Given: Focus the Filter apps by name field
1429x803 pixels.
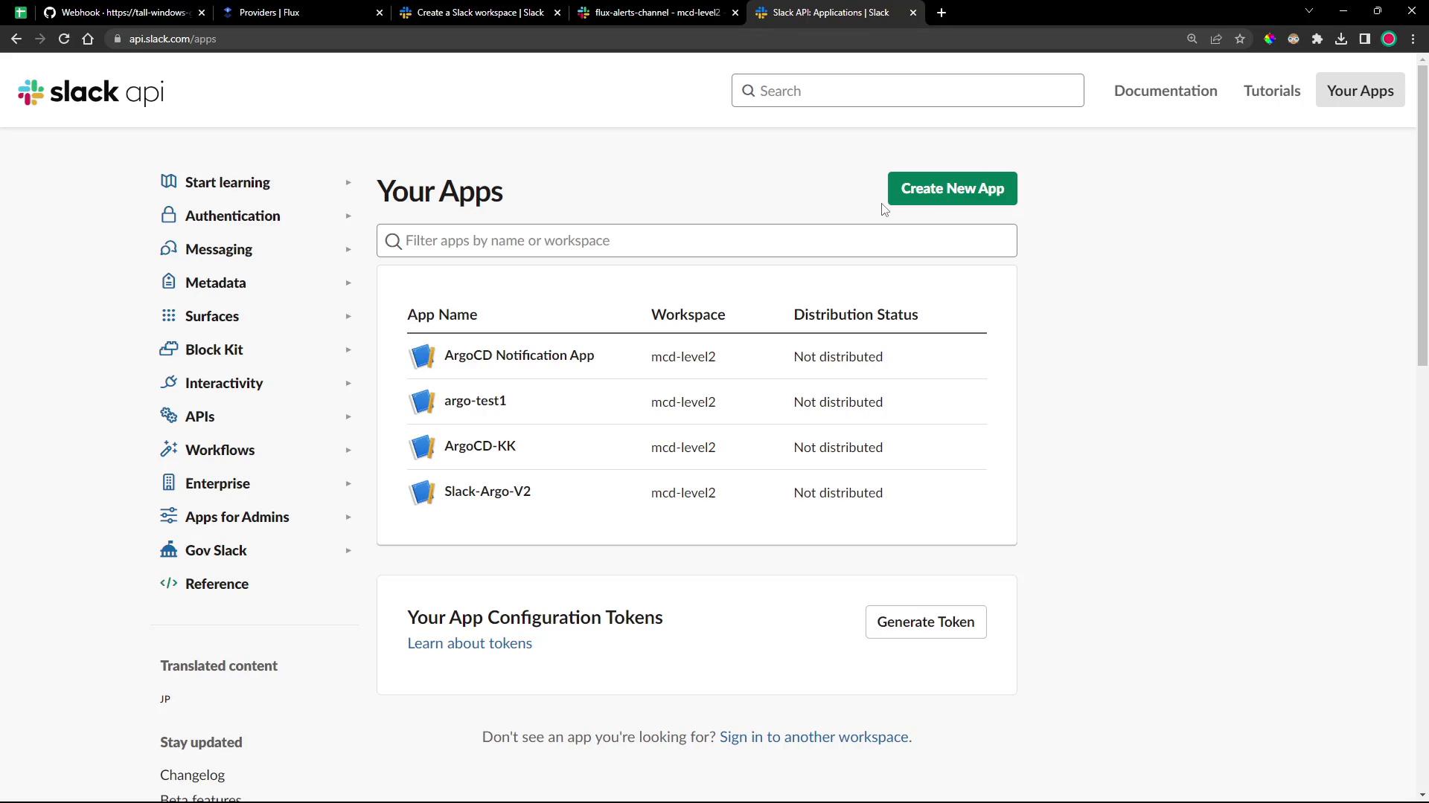Looking at the screenshot, I should (697, 241).
